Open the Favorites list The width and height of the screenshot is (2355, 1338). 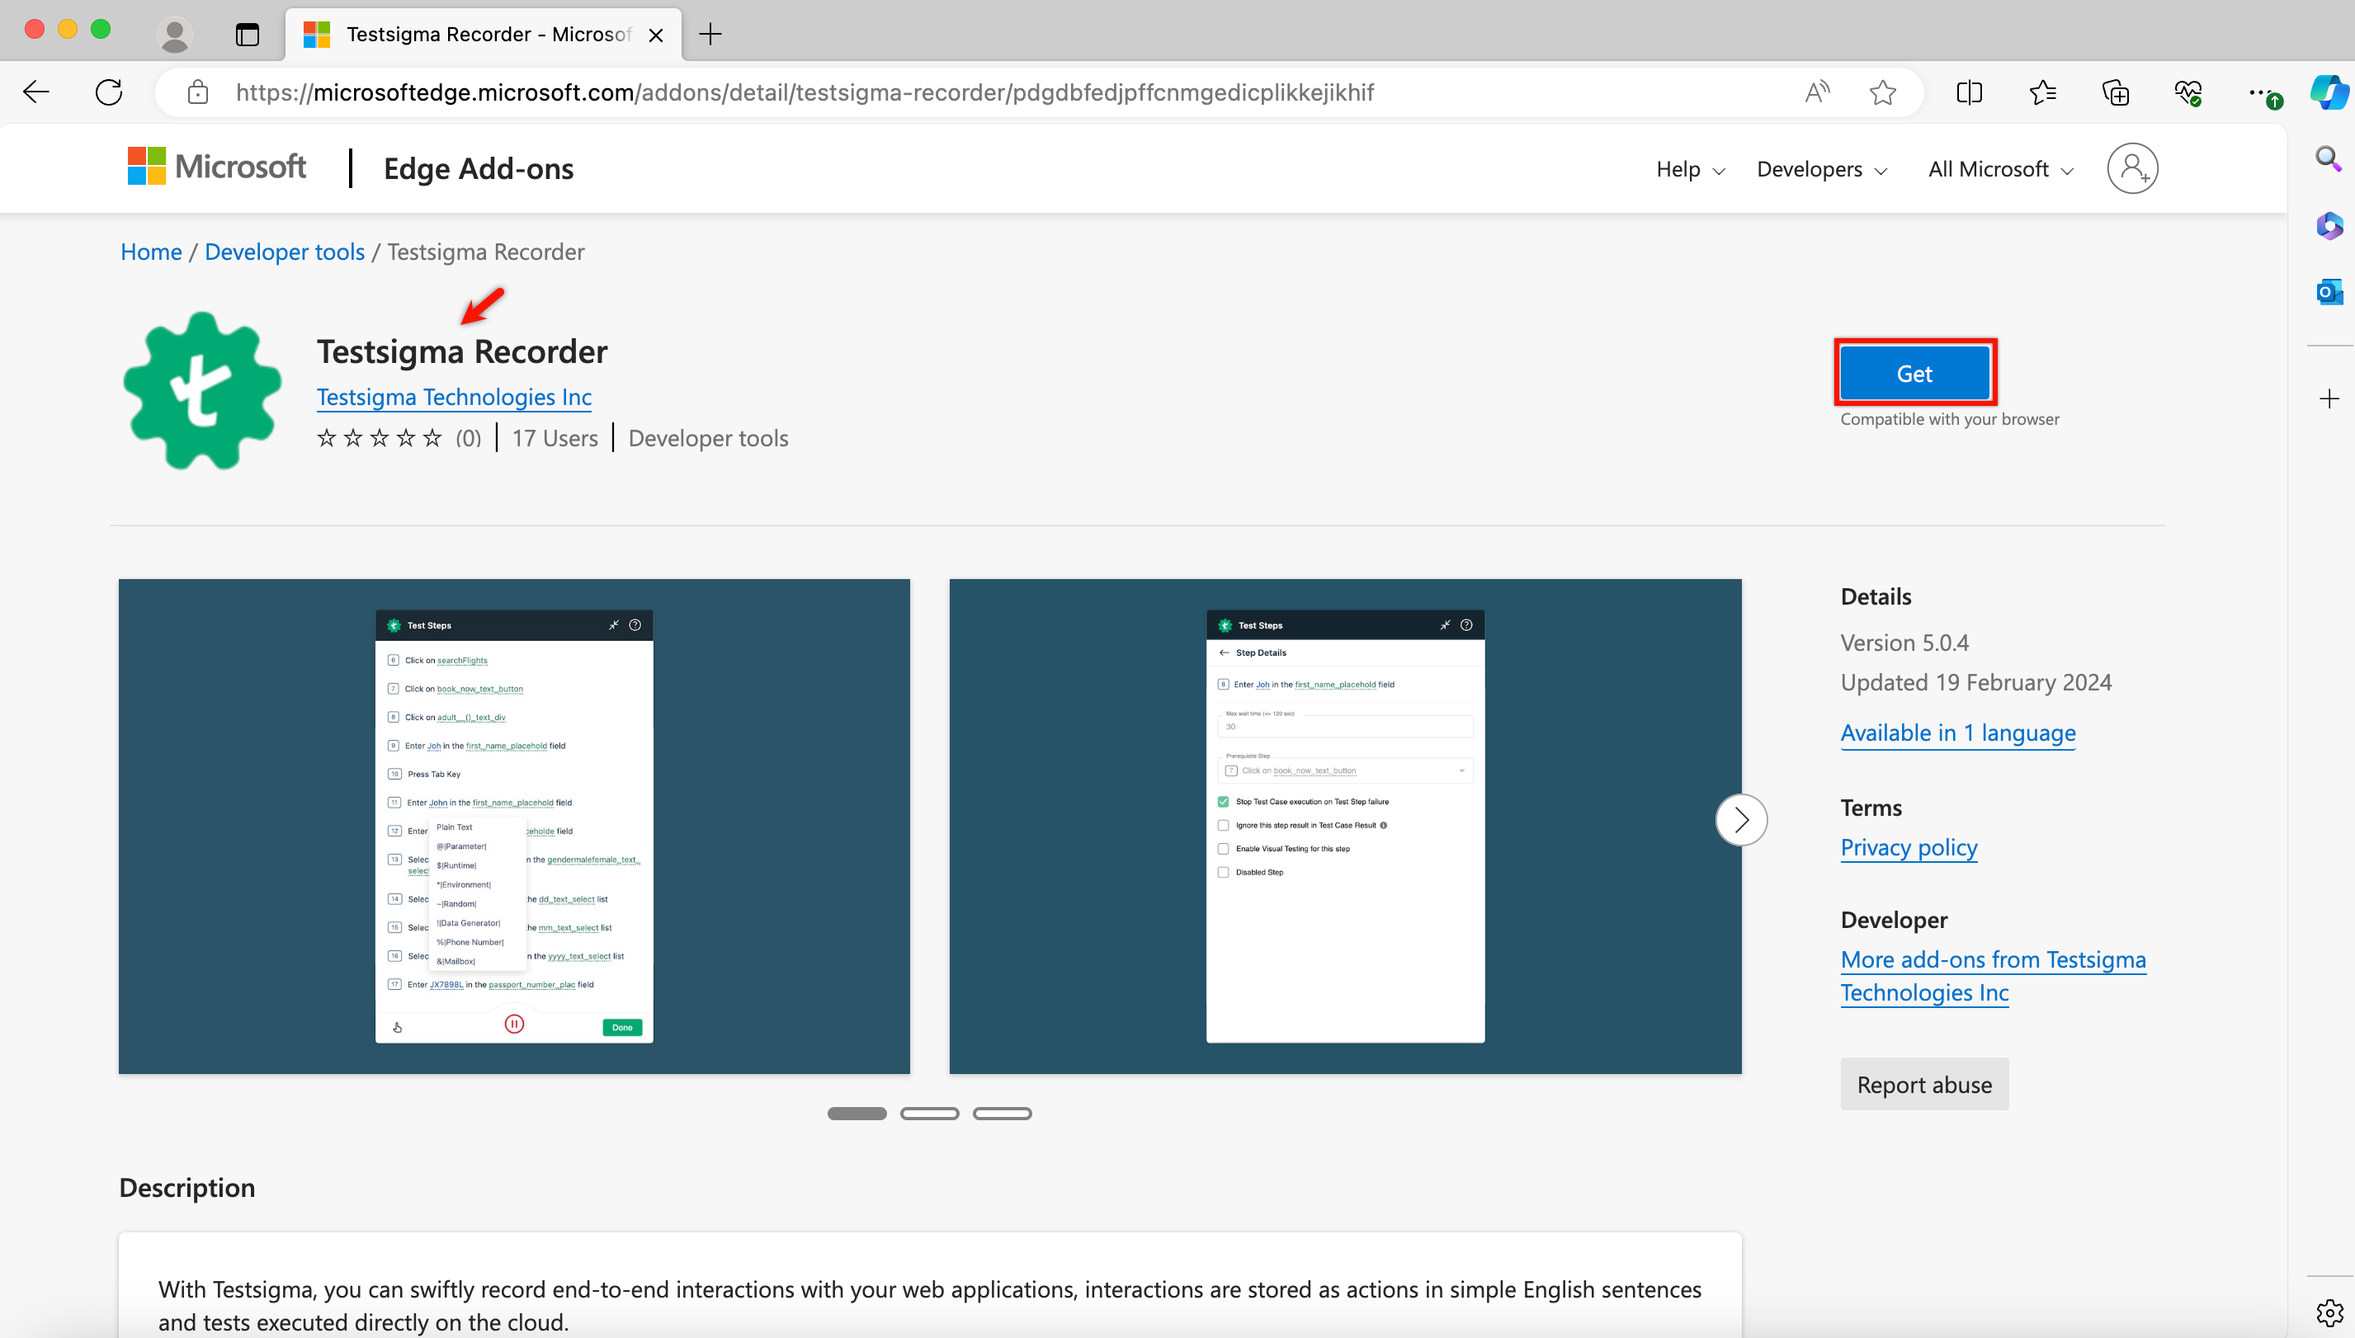tap(2042, 92)
